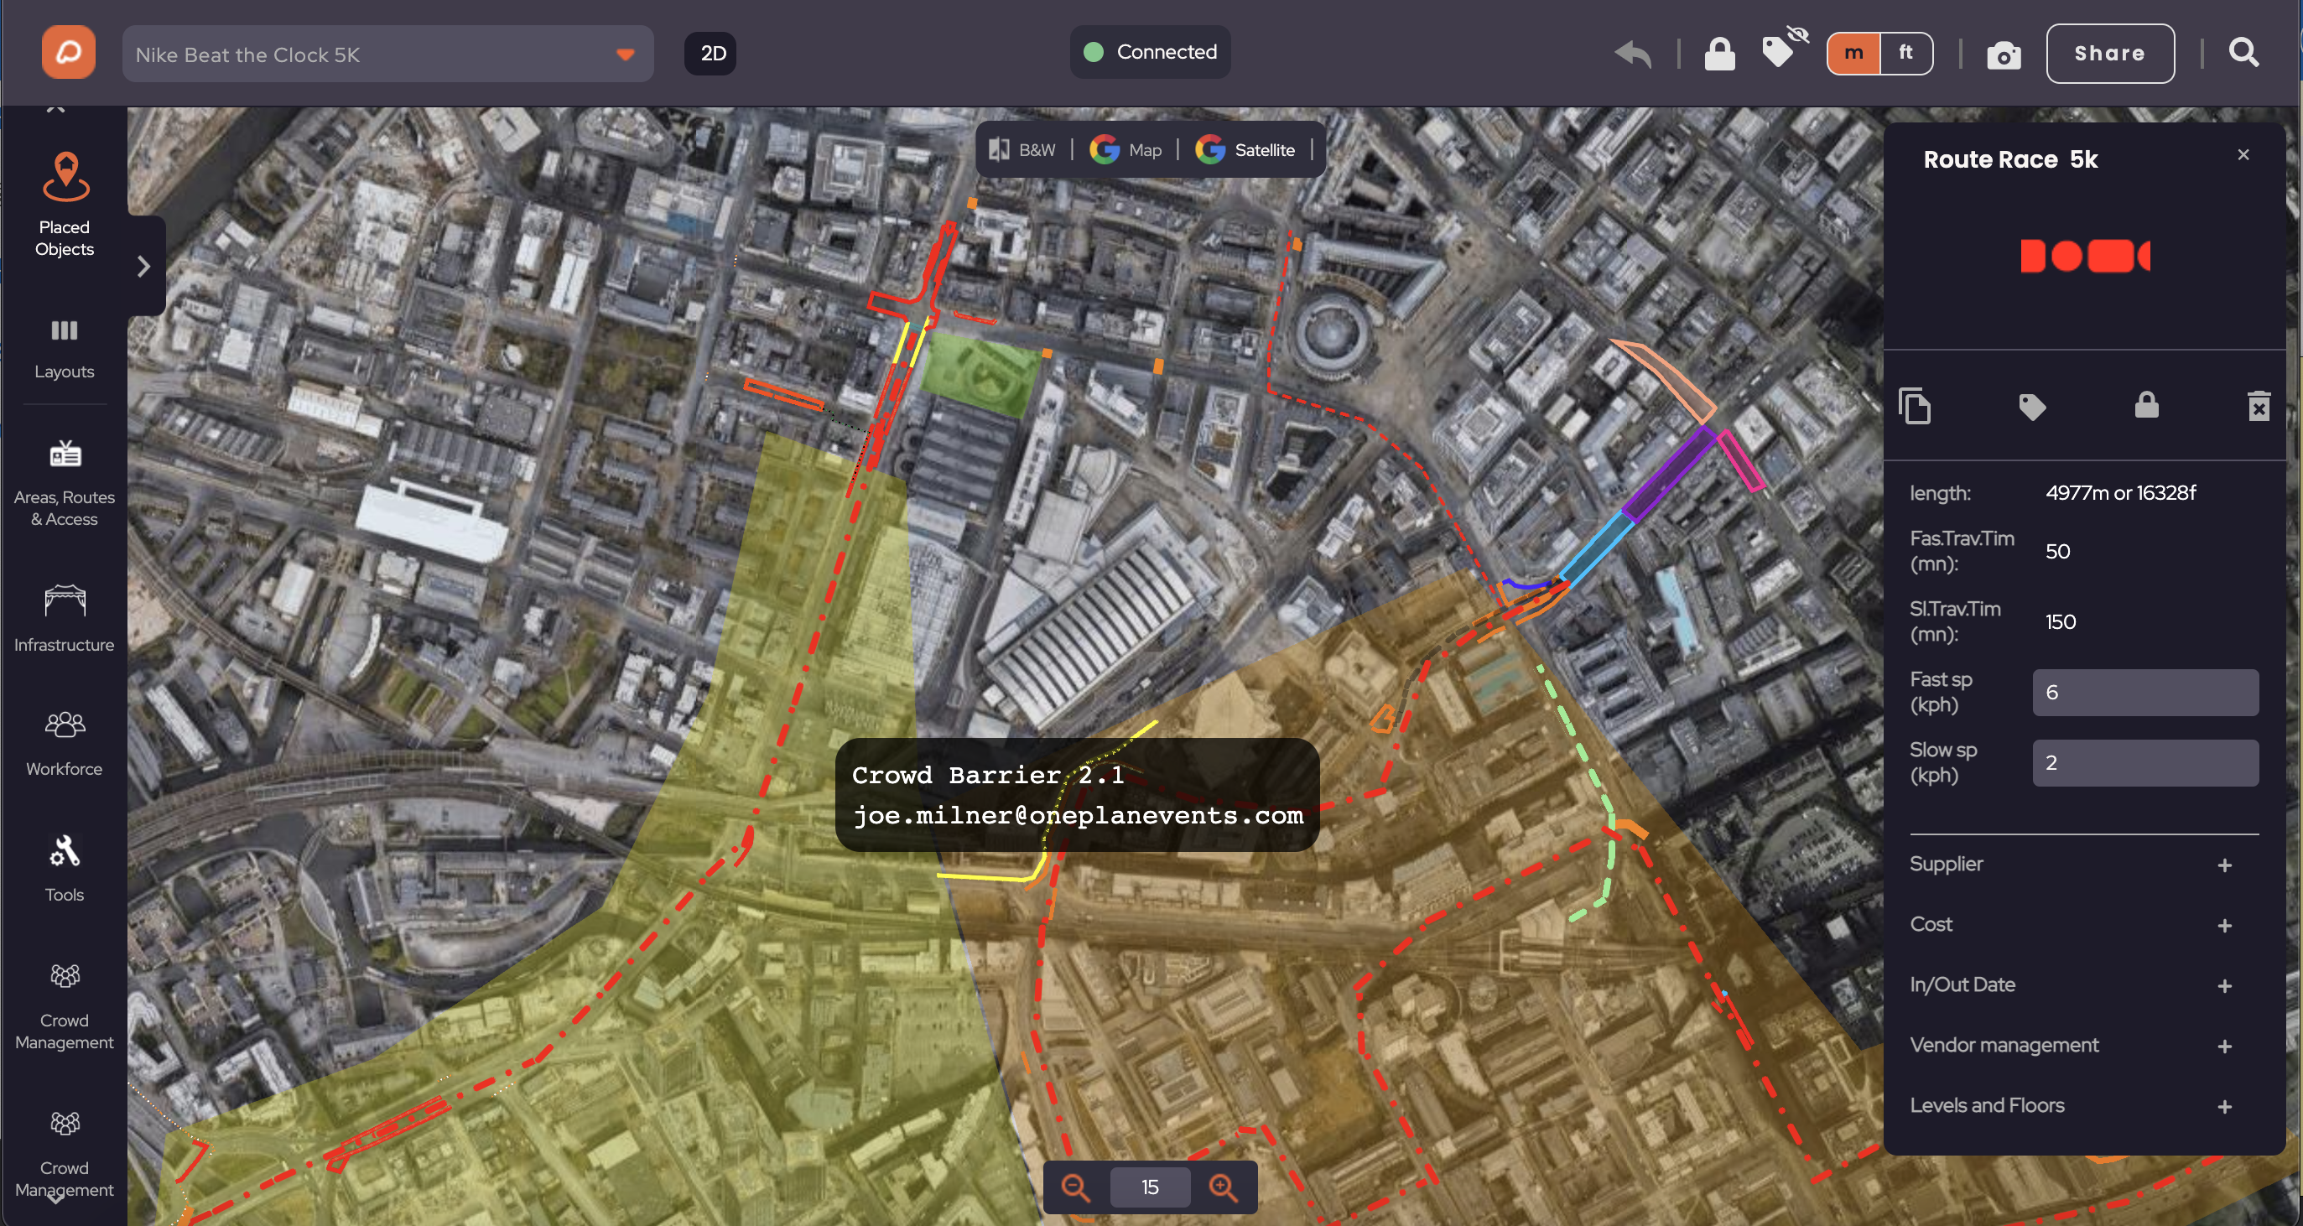The image size is (2303, 1226).
Task: Switch units to meters (m)
Action: point(1854,53)
